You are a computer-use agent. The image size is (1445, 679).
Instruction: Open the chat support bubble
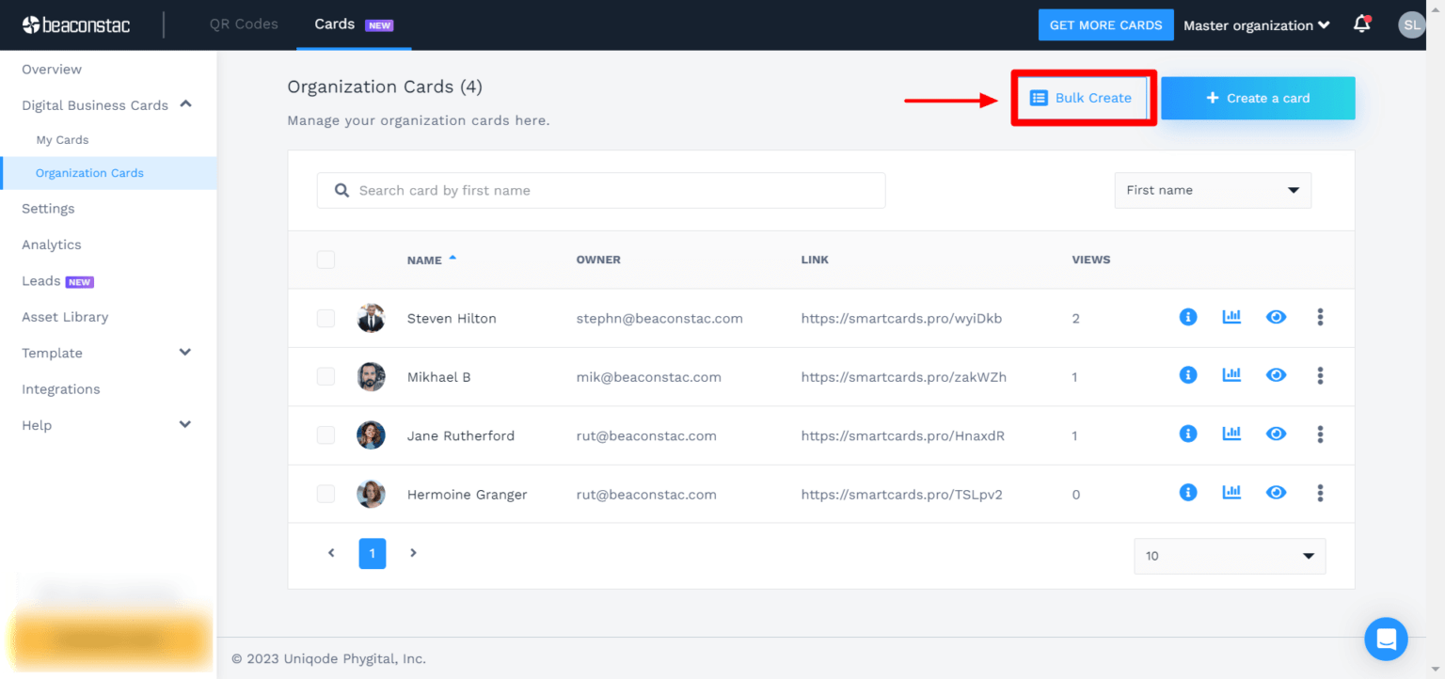(x=1386, y=639)
